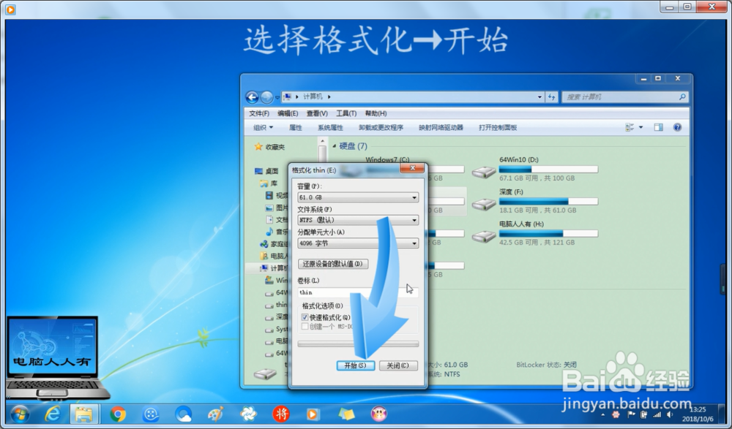The height and width of the screenshot is (429, 732).
Task: Click the back navigation arrow
Action: [x=253, y=96]
